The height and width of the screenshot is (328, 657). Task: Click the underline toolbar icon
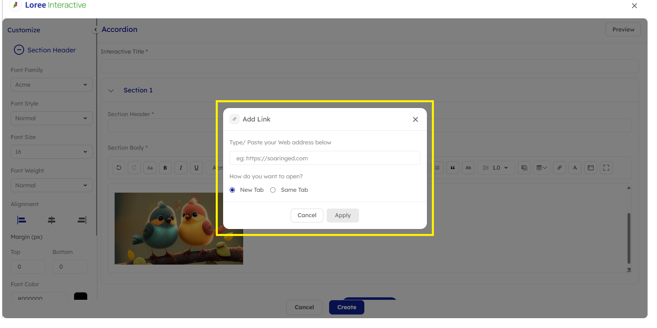[196, 168]
